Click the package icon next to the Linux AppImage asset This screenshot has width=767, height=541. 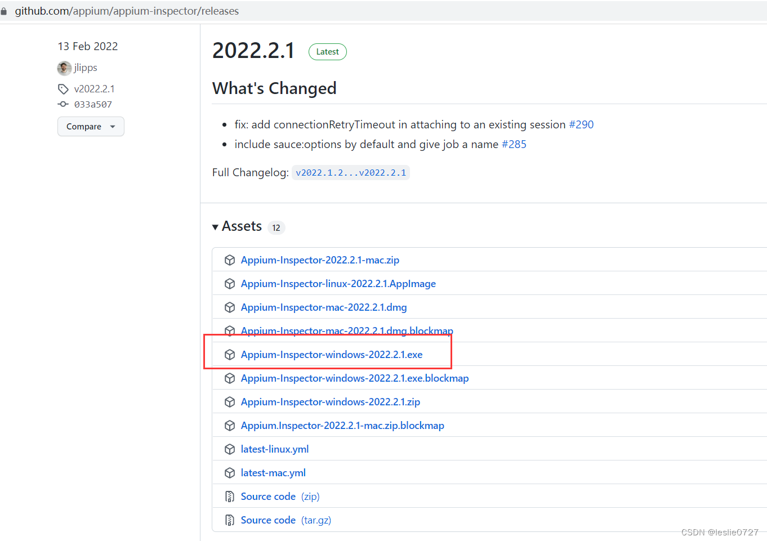coord(230,283)
